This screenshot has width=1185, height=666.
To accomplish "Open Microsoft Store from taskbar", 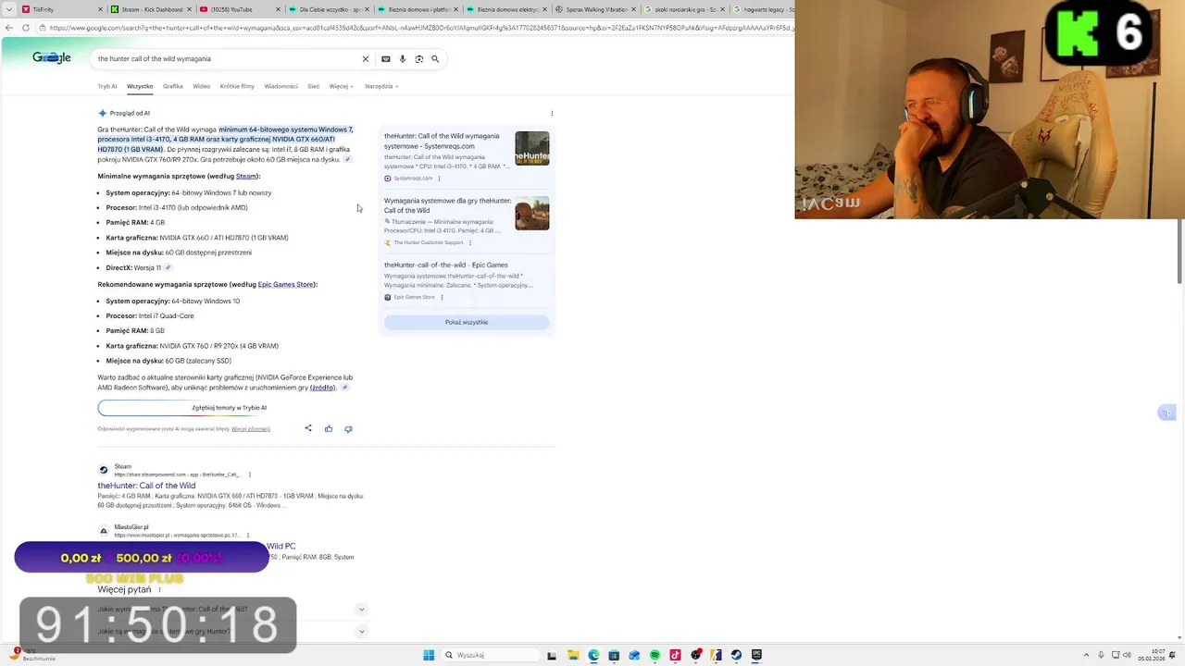I will [x=614, y=655].
